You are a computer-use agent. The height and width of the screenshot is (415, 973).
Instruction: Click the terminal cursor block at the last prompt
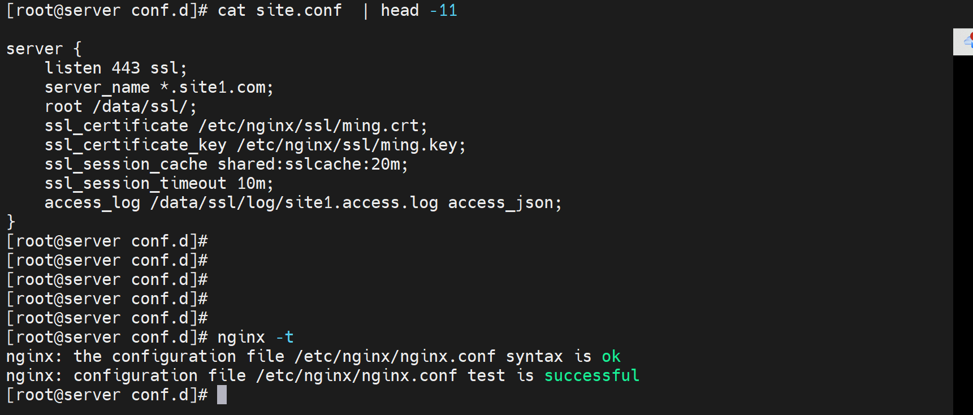222,395
